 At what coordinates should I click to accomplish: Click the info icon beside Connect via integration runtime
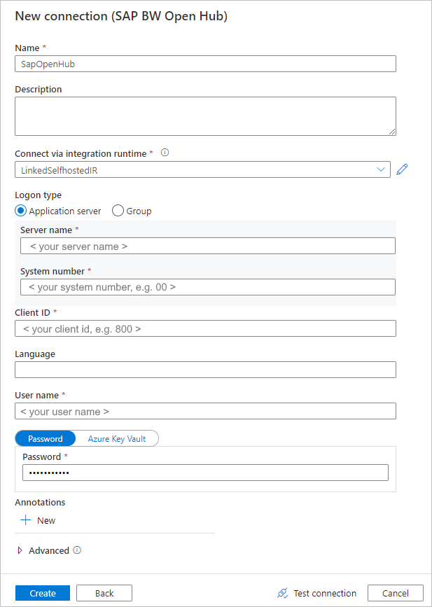(x=165, y=153)
